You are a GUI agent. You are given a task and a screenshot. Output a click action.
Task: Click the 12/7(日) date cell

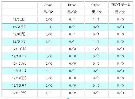[19, 27]
